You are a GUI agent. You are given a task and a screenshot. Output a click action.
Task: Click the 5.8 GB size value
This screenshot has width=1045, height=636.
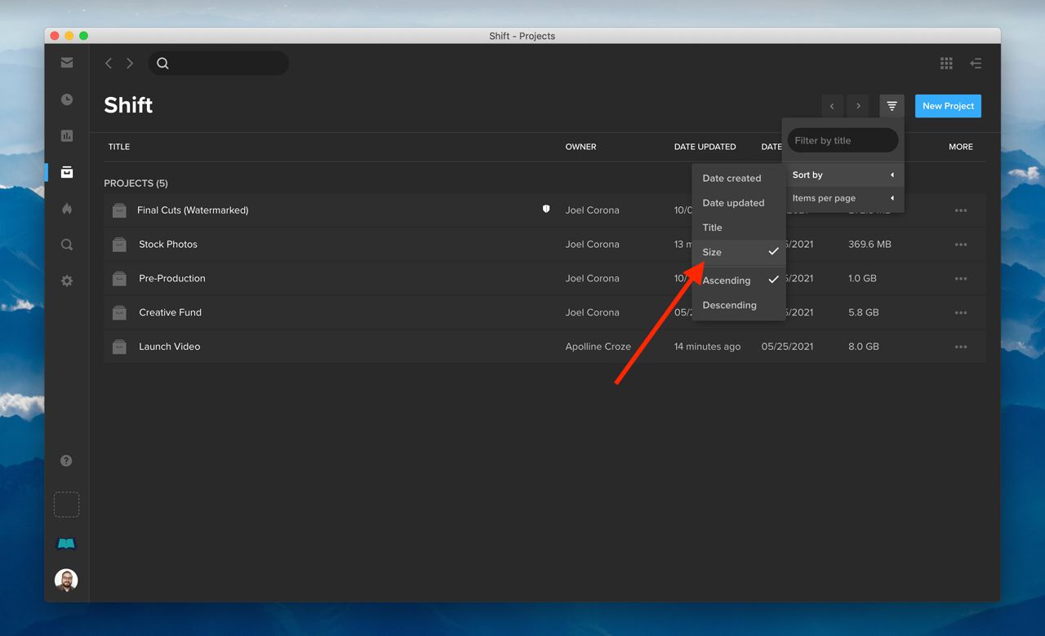(x=864, y=313)
